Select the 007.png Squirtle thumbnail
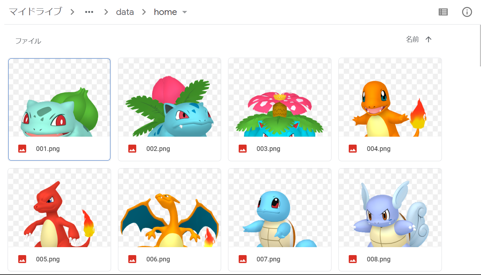This screenshot has width=481, height=275. [x=280, y=208]
